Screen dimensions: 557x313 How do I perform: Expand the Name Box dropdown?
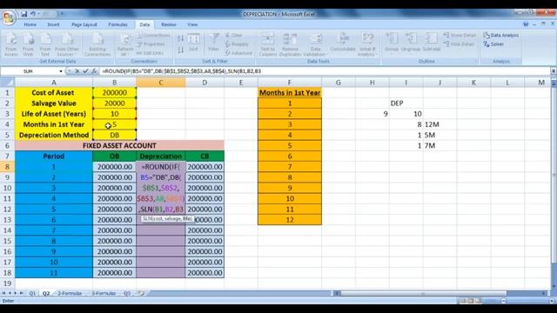point(61,71)
